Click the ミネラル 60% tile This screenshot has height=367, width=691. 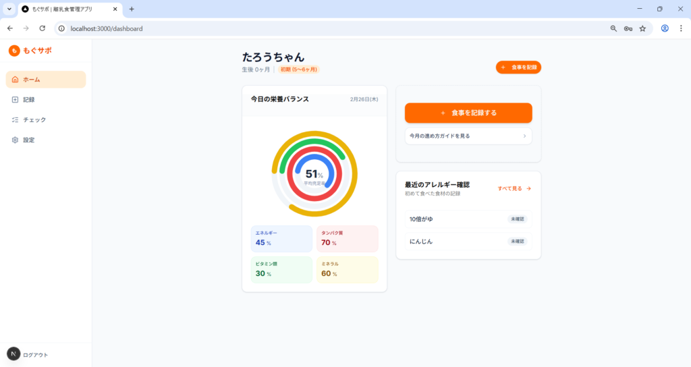tap(347, 270)
